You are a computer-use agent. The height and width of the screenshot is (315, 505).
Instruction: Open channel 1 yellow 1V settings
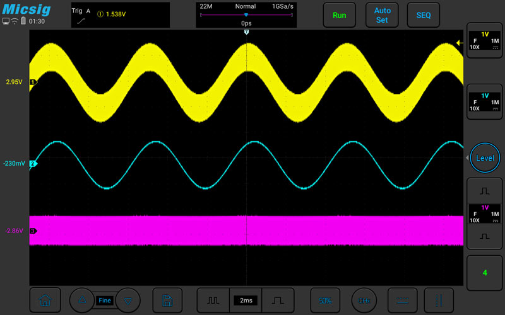pos(484,40)
